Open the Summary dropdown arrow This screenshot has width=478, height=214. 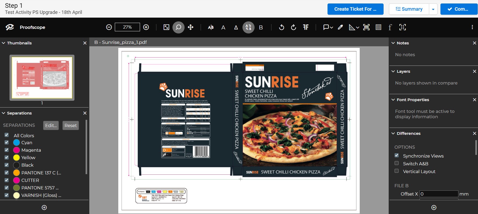coord(433,9)
